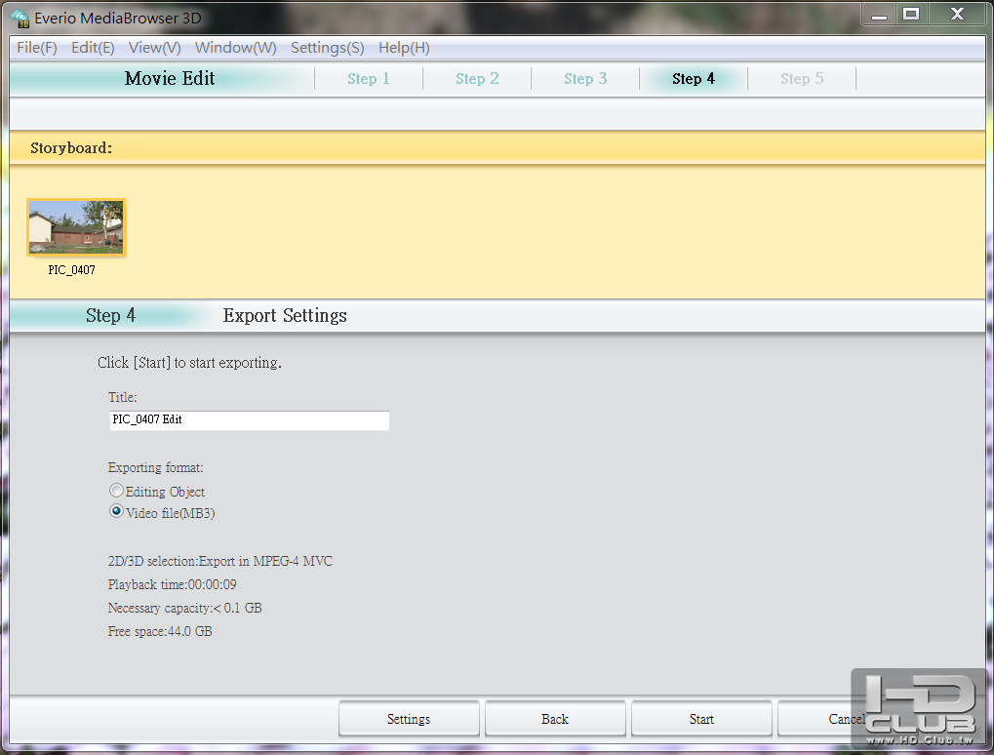Viewport: 994px width, 755px height.
Task: Click the Everio MediaBrowser 3D app icon
Action: click(20, 19)
